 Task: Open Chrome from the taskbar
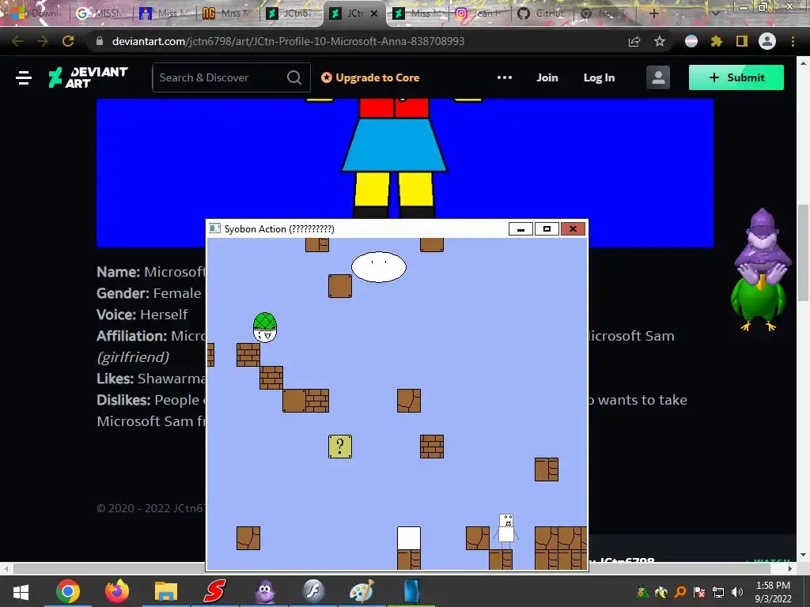[68, 591]
